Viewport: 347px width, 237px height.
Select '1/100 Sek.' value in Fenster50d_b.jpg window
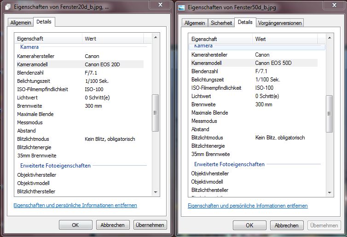tap(267, 80)
